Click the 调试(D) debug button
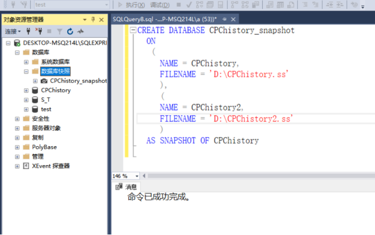Image resolution: width=375 pixels, height=235 pixels. [159, 4]
